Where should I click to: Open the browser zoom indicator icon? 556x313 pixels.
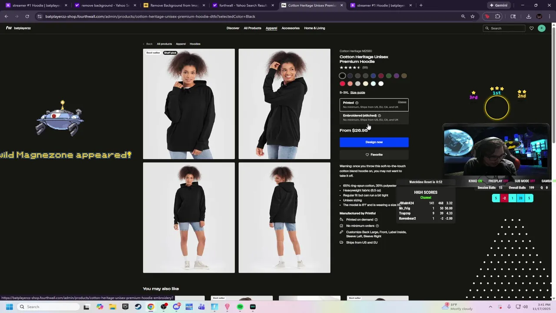coord(463,17)
